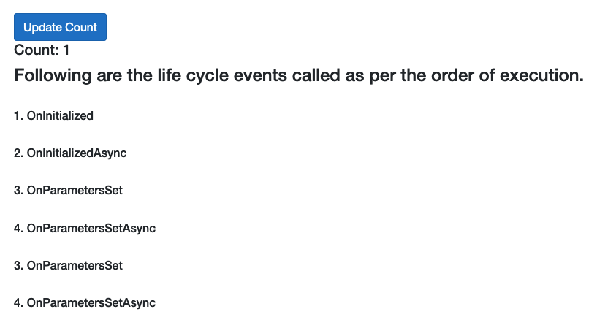
Task: Click the word "Update" on the blue button
Action: [42, 28]
